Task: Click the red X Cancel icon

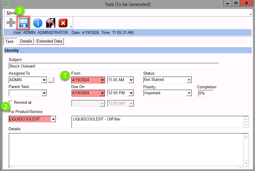Action: [63, 23]
